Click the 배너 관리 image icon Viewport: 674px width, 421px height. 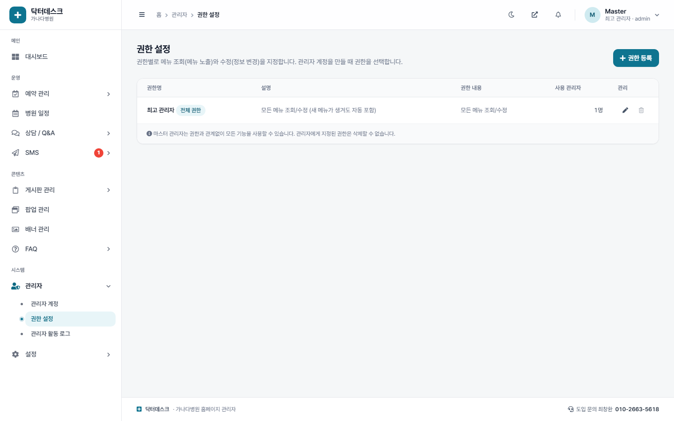point(15,229)
